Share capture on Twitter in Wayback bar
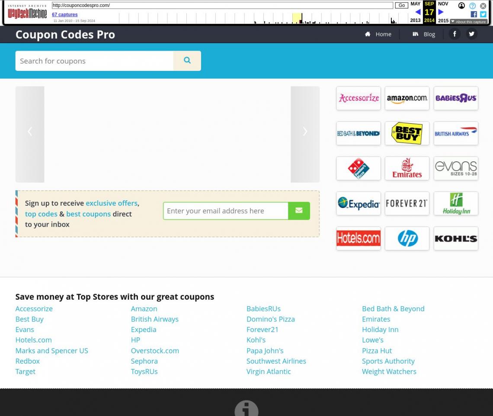Image resolution: width=493 pixels, height=416 pixels. tap(483, 14)
